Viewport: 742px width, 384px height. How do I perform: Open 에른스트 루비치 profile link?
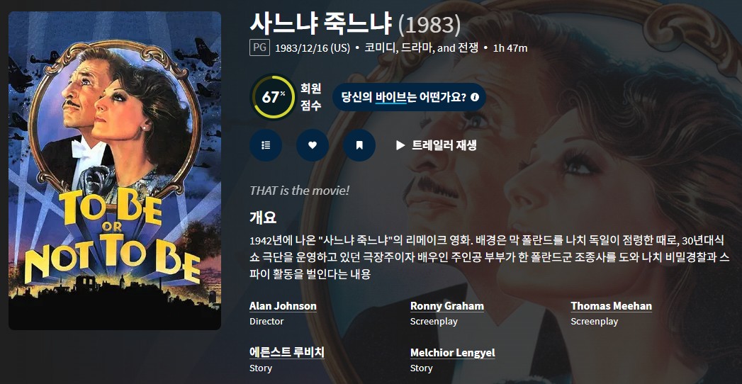point(287,353)
